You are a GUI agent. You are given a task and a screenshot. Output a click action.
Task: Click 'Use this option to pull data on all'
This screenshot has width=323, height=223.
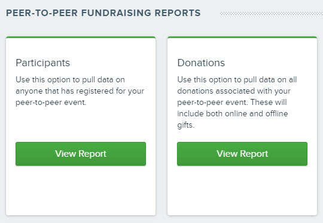click(x=237, y=80)
